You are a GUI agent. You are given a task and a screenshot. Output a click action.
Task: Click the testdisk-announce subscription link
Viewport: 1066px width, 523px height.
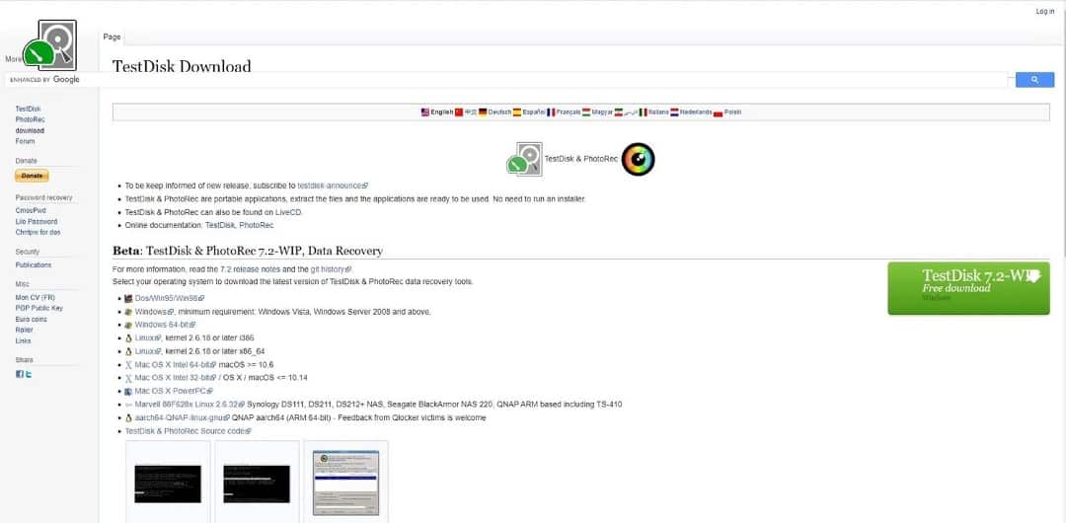pos(332,185)
